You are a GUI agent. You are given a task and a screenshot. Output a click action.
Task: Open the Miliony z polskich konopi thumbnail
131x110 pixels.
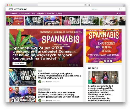[x=90, y=21]
